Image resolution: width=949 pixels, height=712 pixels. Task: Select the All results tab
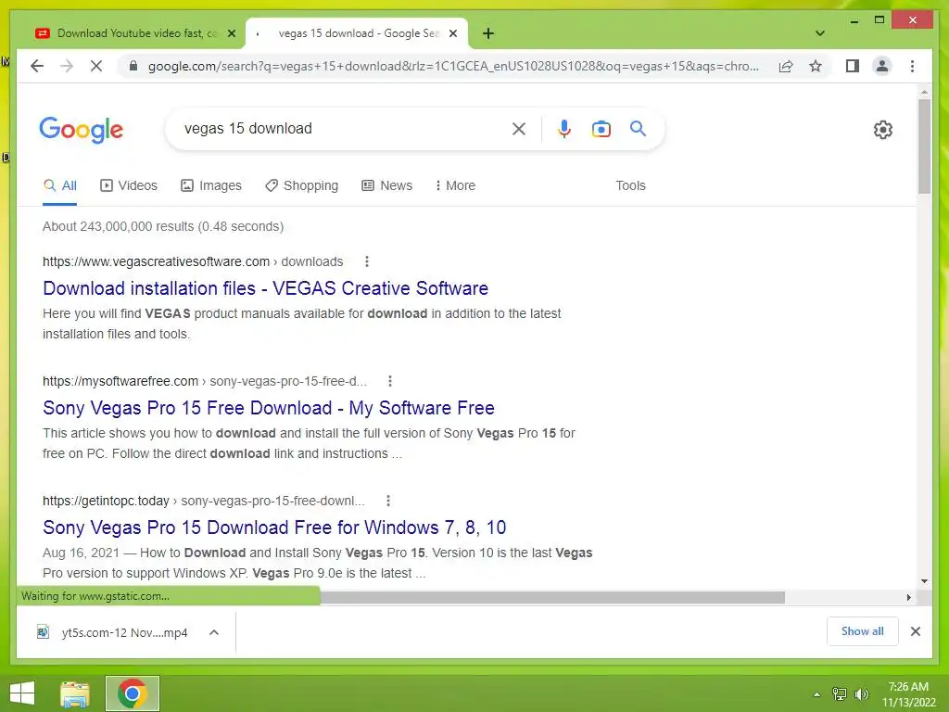(x=60, y=185)
